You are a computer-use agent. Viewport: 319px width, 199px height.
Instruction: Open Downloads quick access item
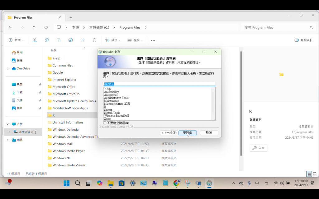(x=17, y=92)
